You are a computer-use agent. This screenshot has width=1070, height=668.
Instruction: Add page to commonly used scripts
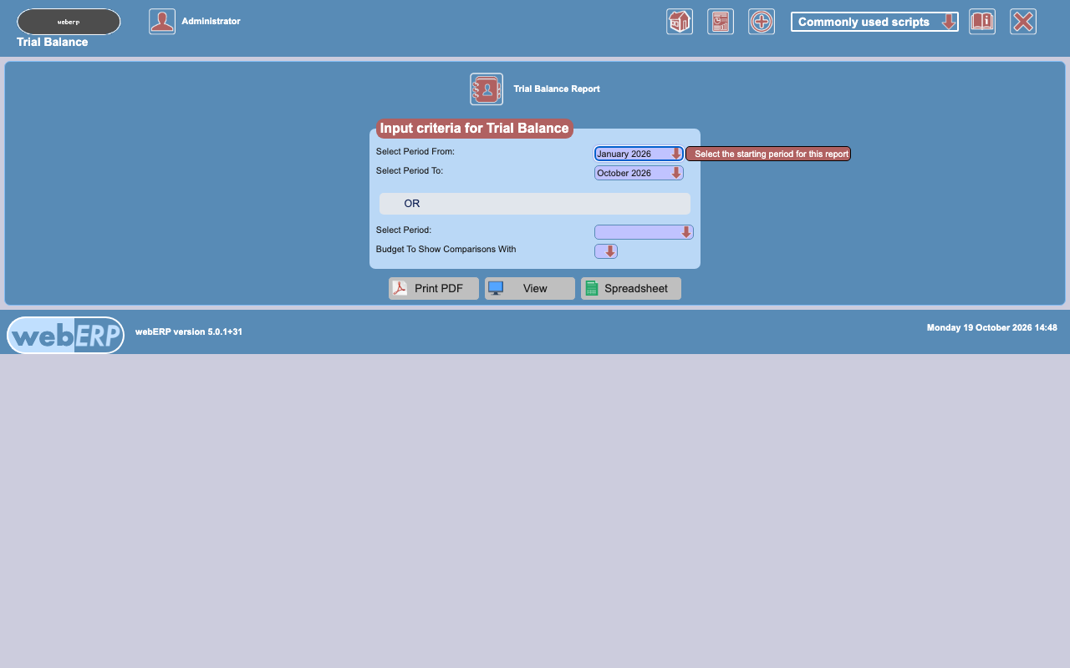762,22
